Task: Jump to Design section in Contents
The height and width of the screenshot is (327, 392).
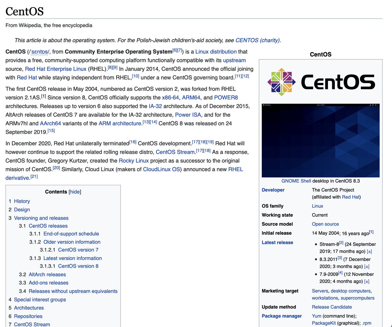Action: click(x=22, y=210)
